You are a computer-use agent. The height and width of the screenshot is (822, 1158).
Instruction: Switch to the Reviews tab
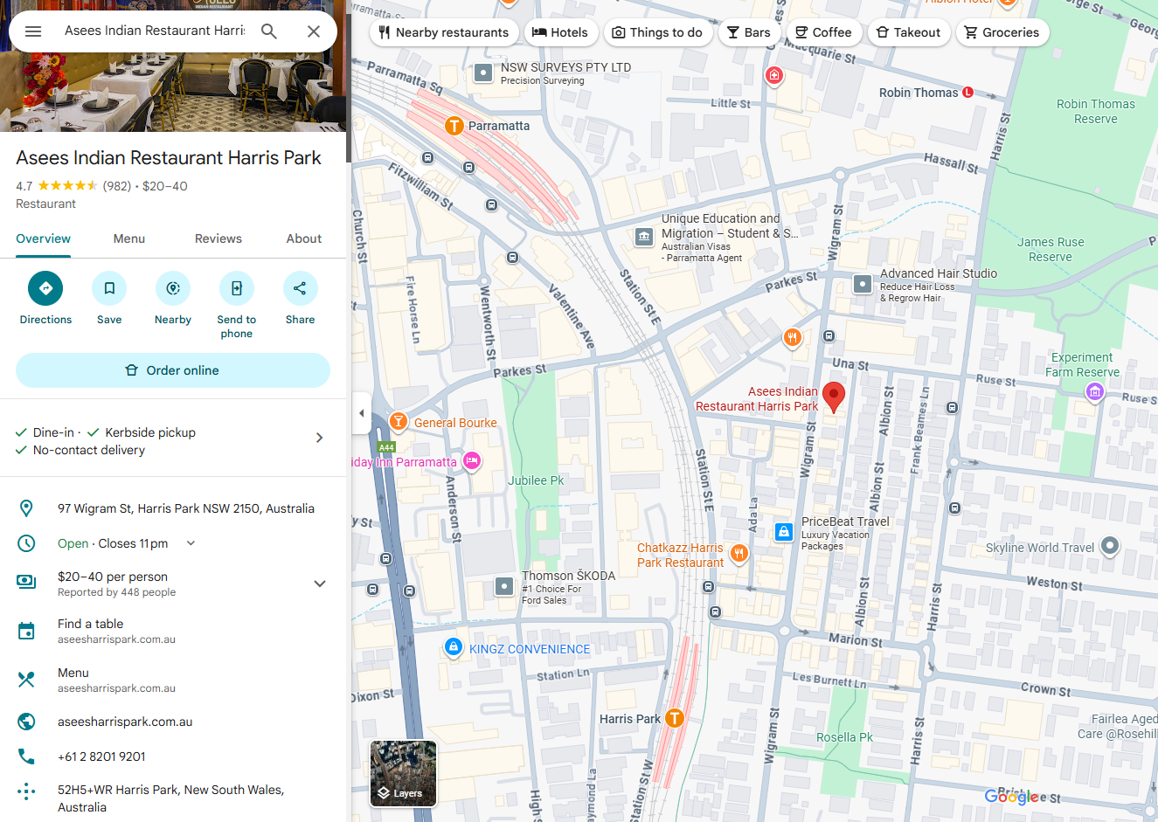click(218, 238)
